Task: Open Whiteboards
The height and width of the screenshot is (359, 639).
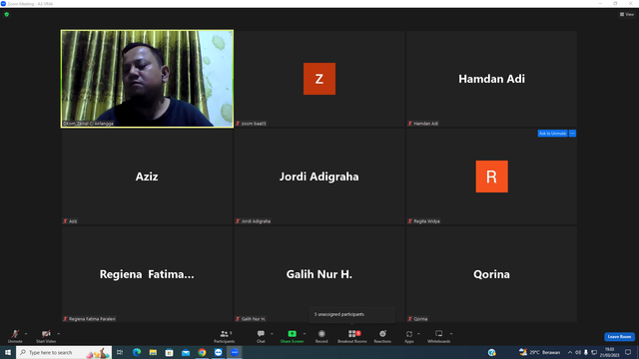Action: pos(439,336)
